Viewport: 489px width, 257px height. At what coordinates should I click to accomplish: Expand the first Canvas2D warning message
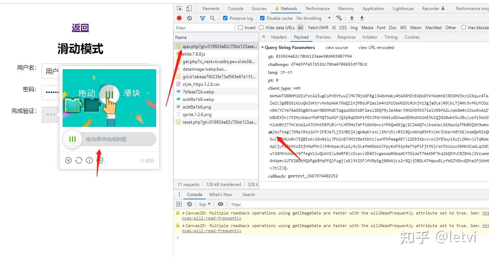click(184, 213)
